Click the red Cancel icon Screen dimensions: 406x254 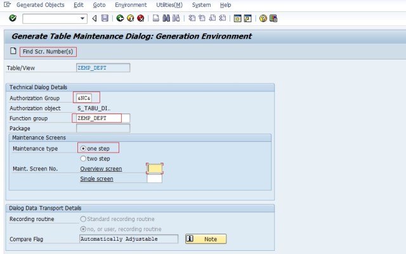pyautogui.click(x=141, y=18)
